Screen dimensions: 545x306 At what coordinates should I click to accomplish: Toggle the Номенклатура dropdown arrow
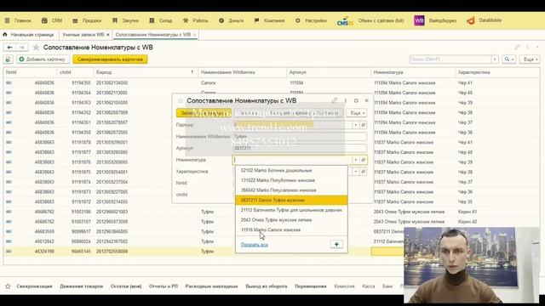tap(356, 160)
